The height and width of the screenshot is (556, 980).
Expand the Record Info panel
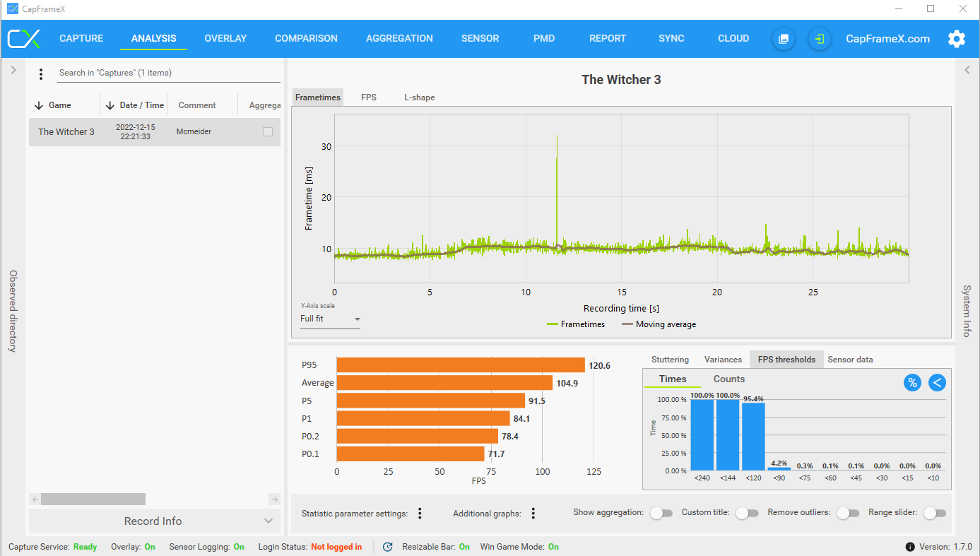tap(155, 521)
